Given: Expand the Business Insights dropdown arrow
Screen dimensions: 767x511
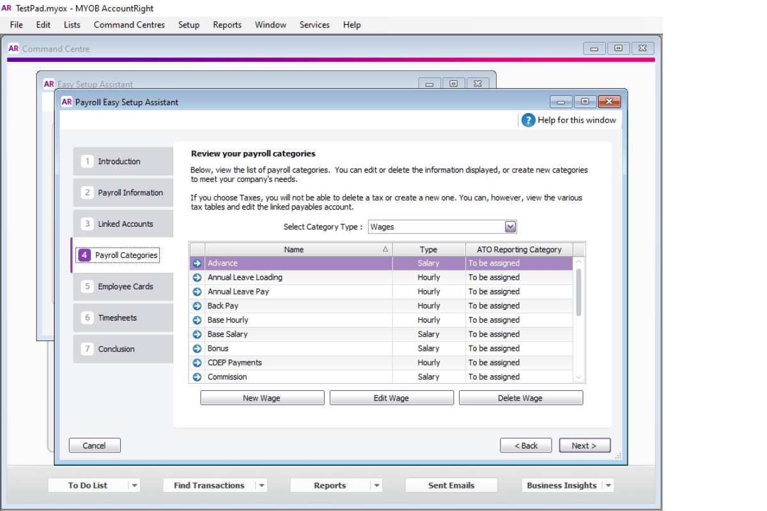Looking at the screenshot, I should coord(608,485).
